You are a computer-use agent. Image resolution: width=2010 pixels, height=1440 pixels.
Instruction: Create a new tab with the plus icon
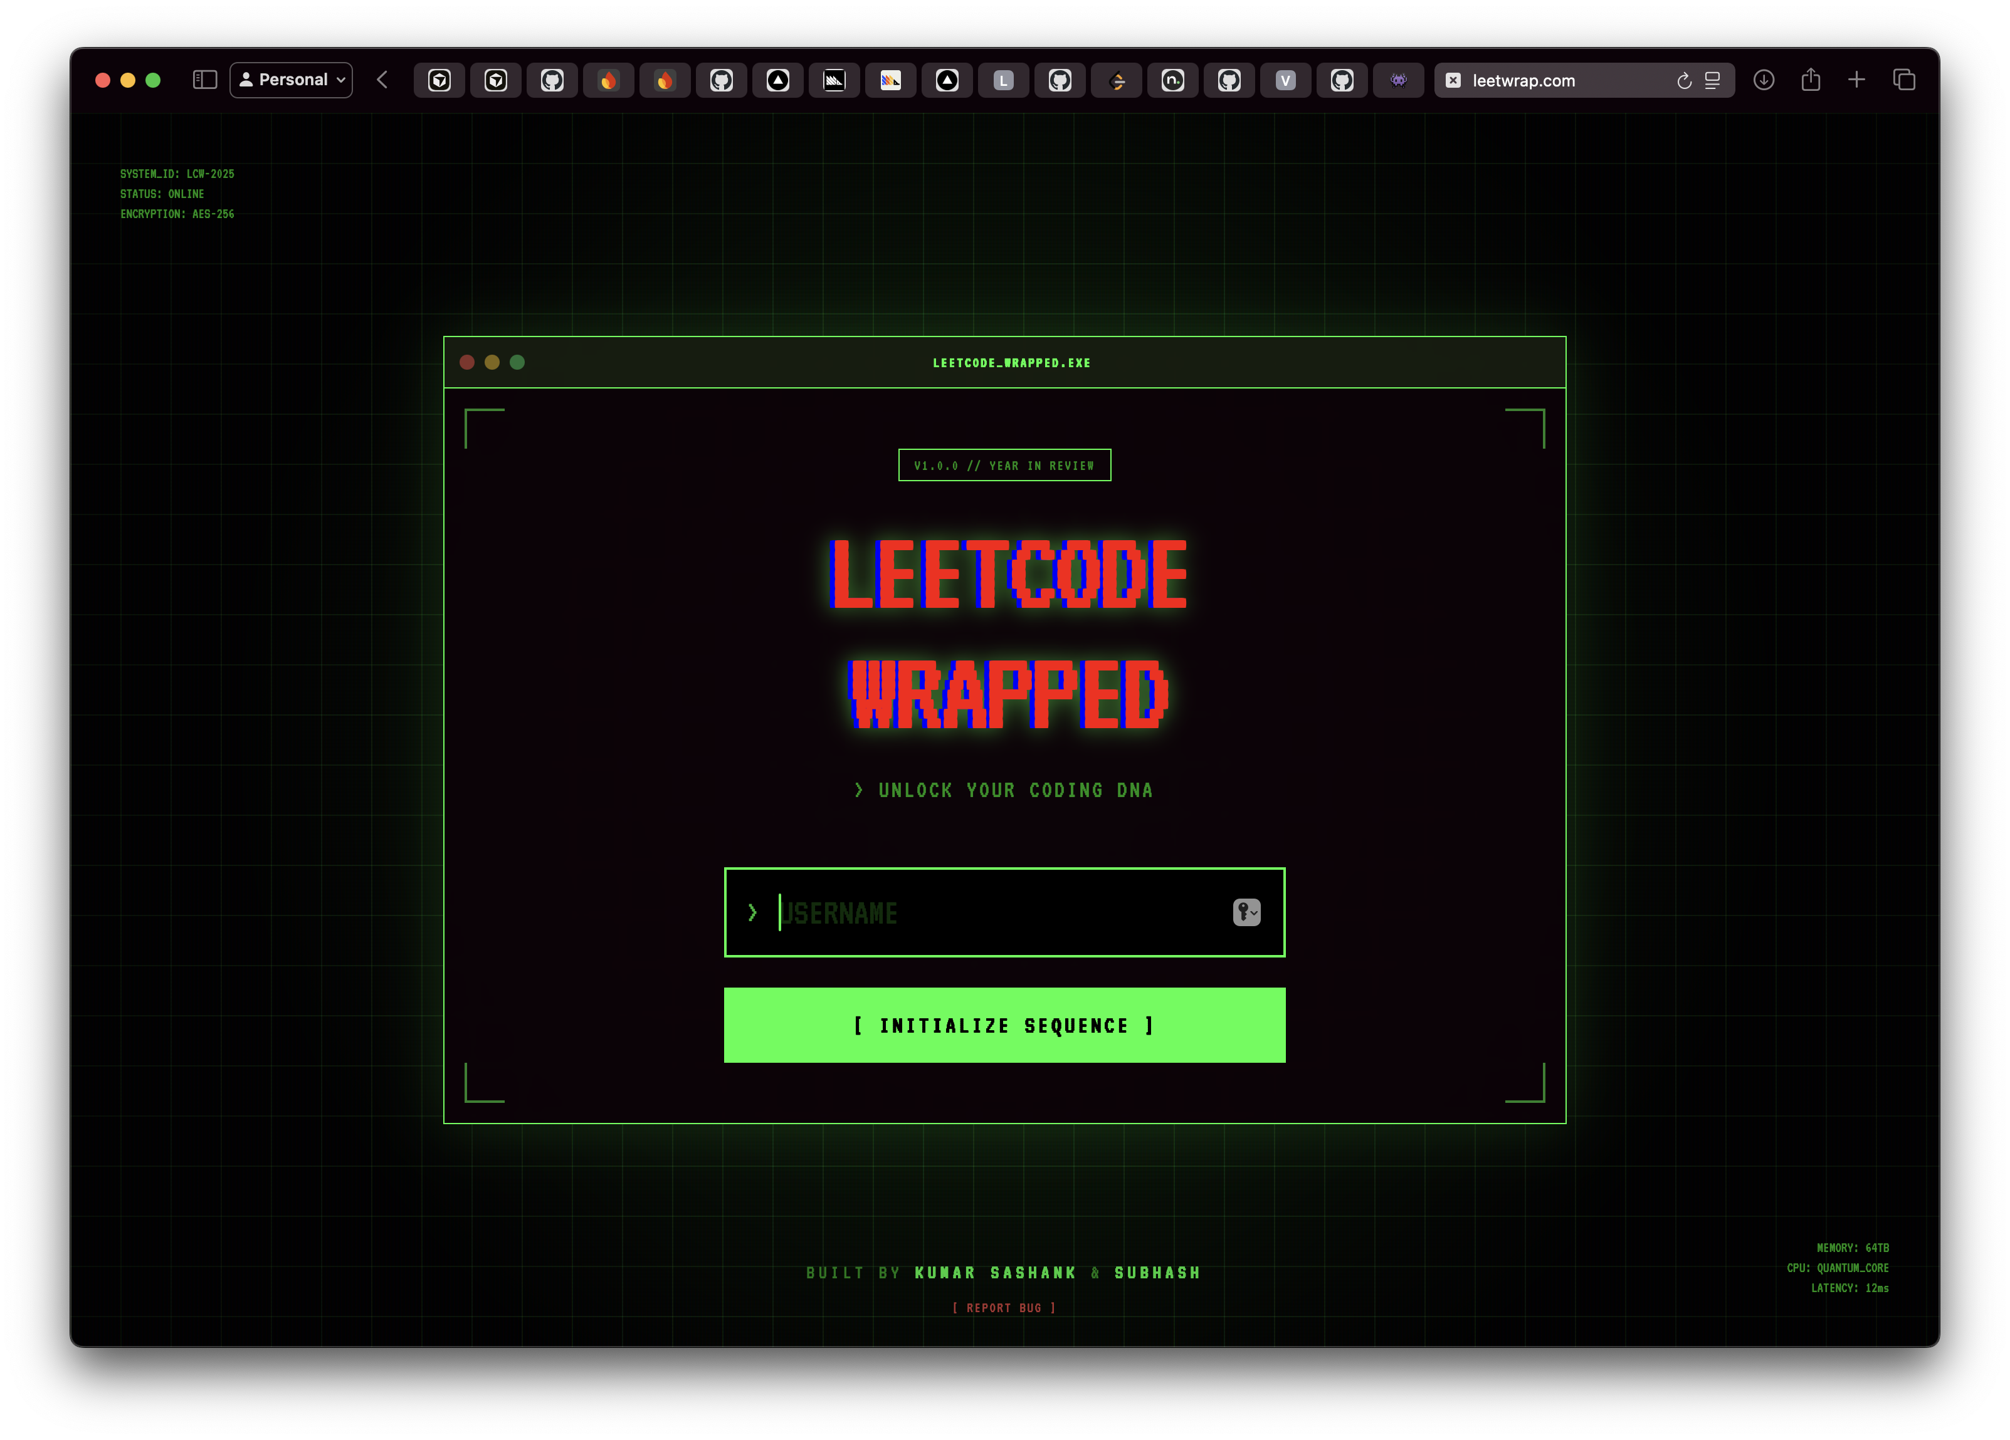click(1856, 80)
